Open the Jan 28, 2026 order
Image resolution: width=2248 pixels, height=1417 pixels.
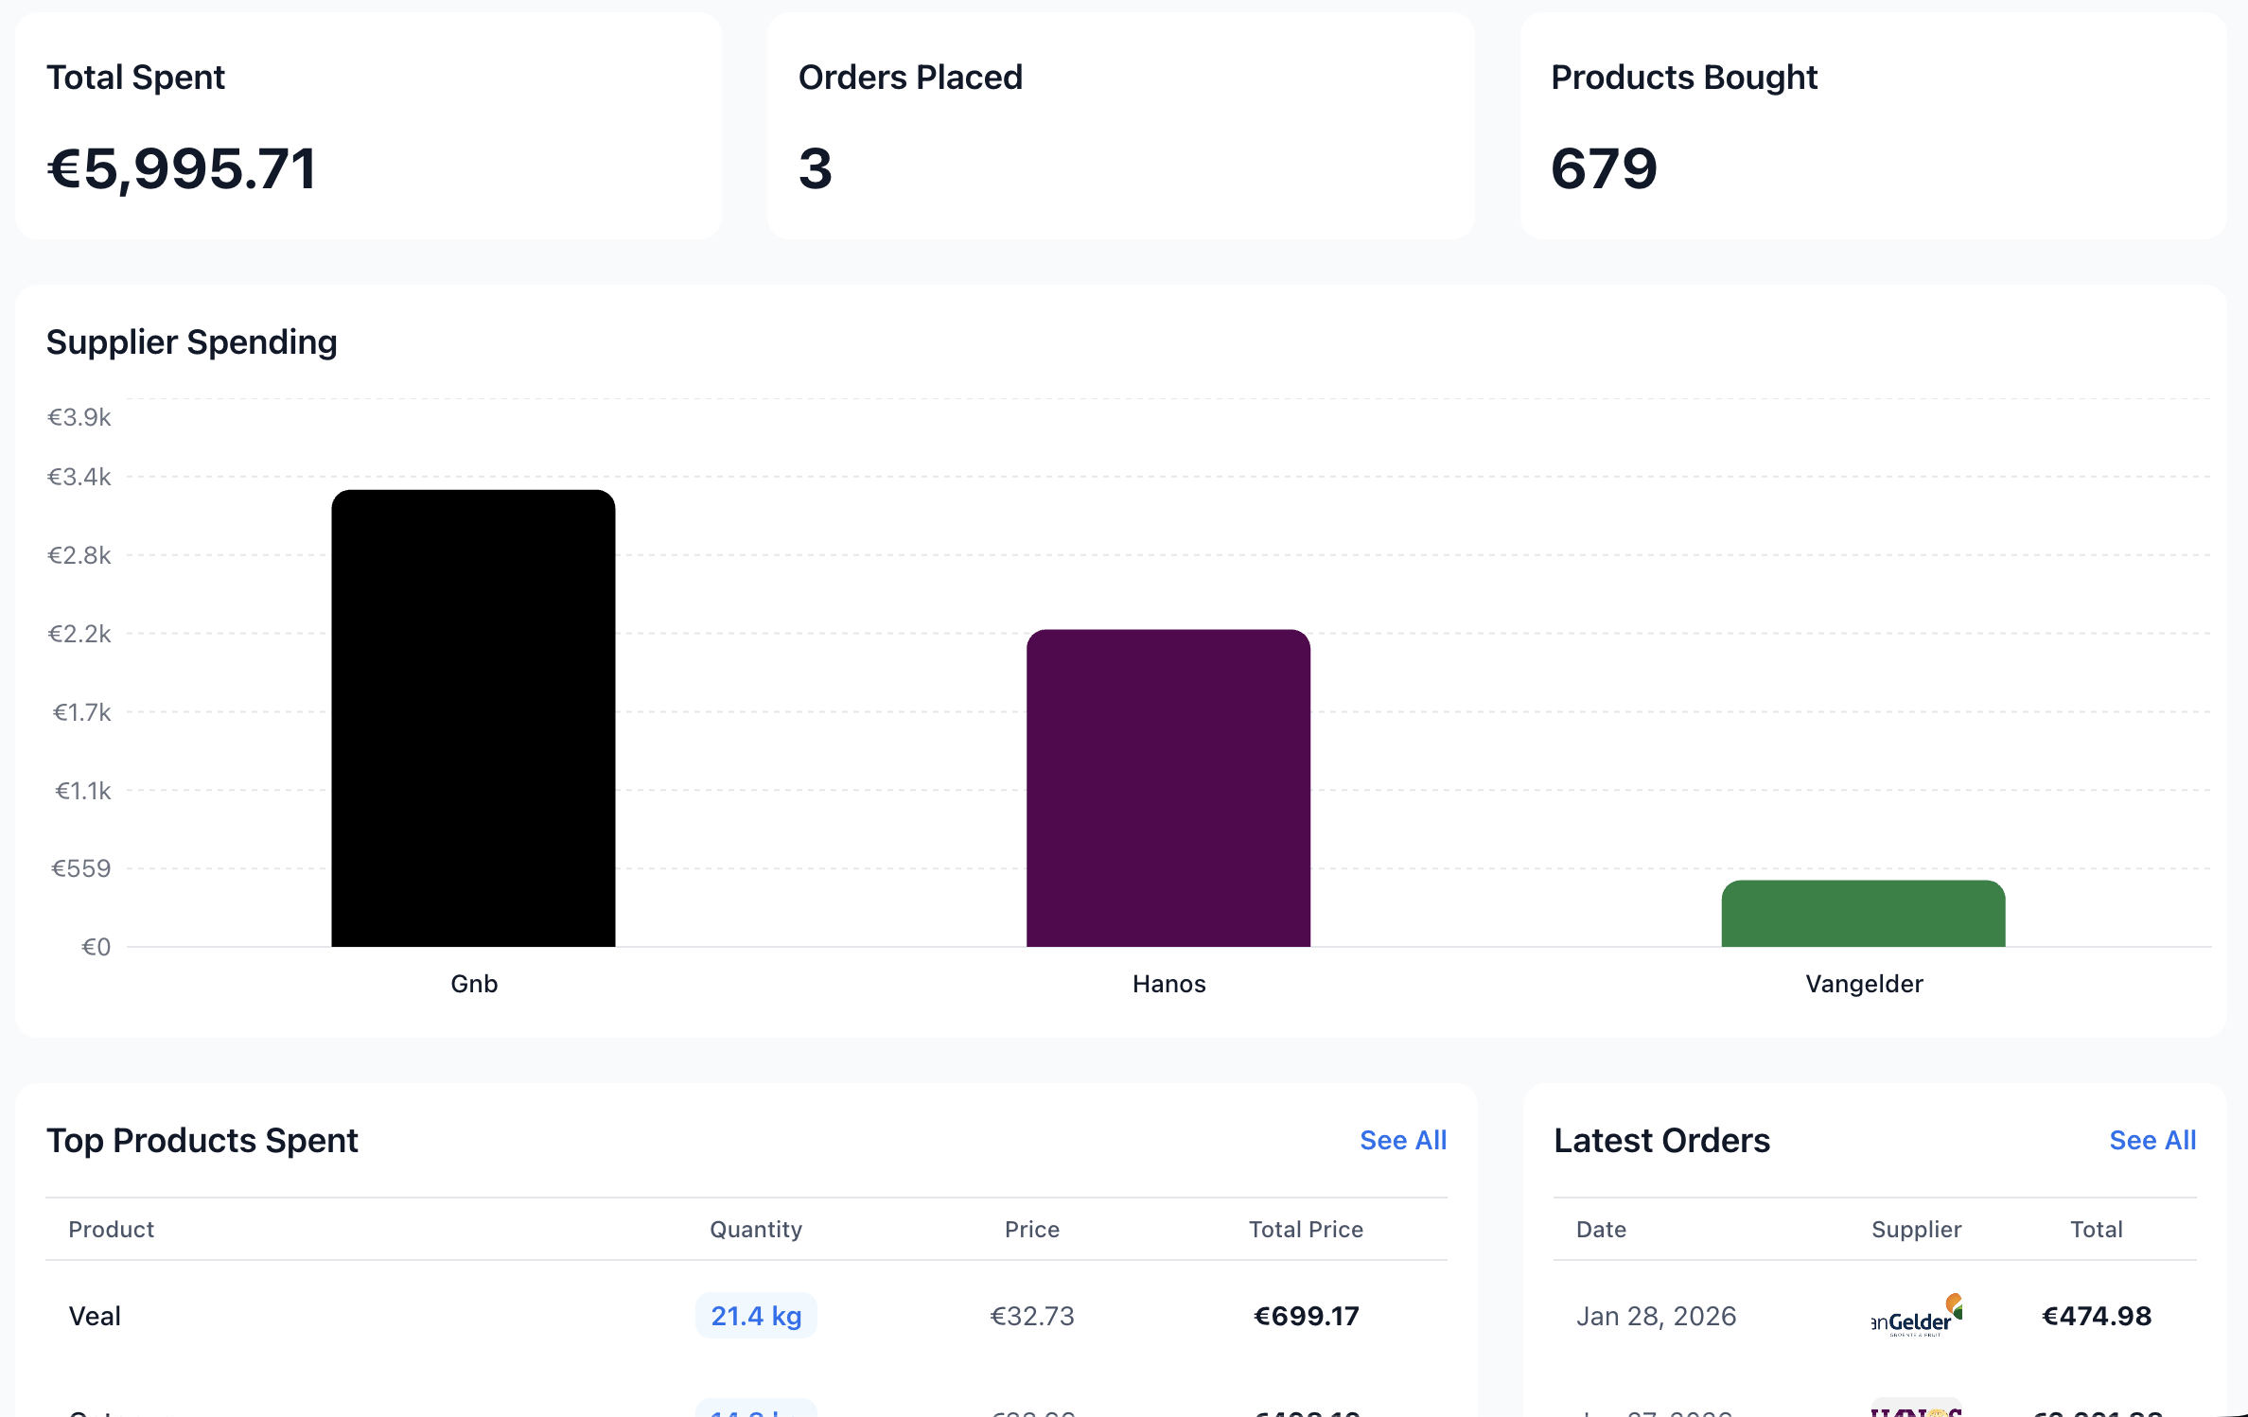click(x=1656, y=1316)
